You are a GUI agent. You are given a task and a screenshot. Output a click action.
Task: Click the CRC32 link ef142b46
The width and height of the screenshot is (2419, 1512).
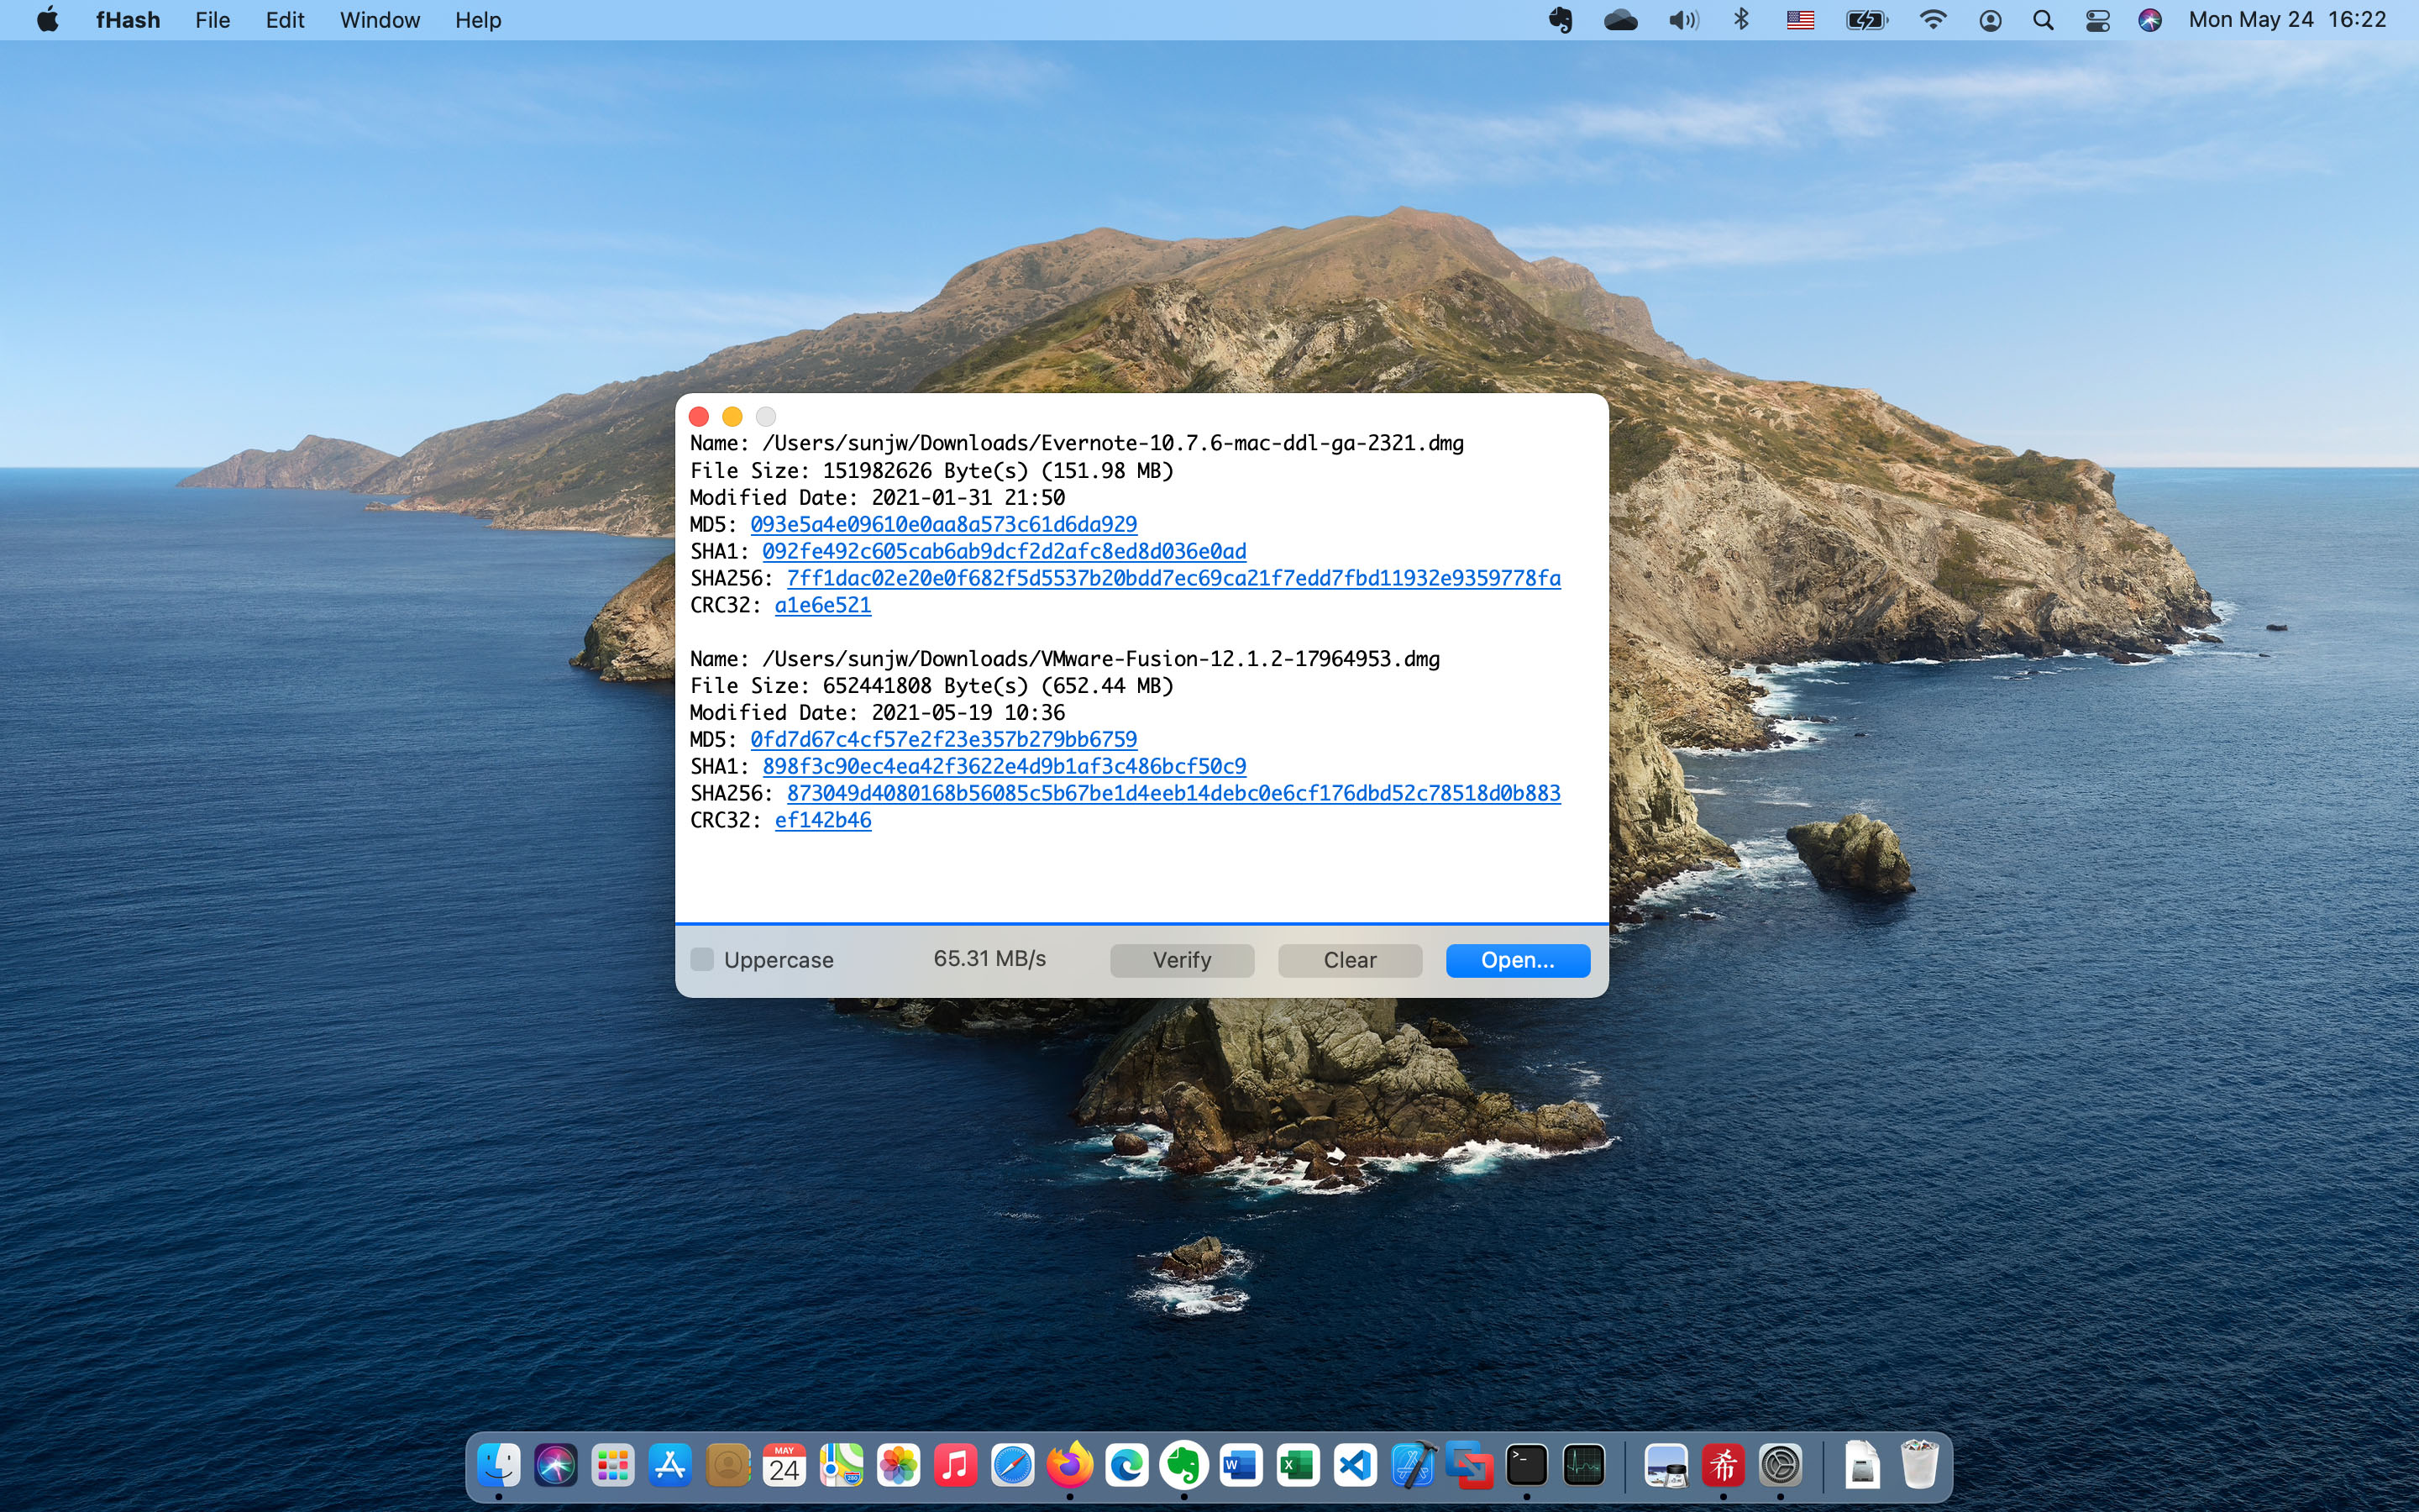(x=821, y=820)
